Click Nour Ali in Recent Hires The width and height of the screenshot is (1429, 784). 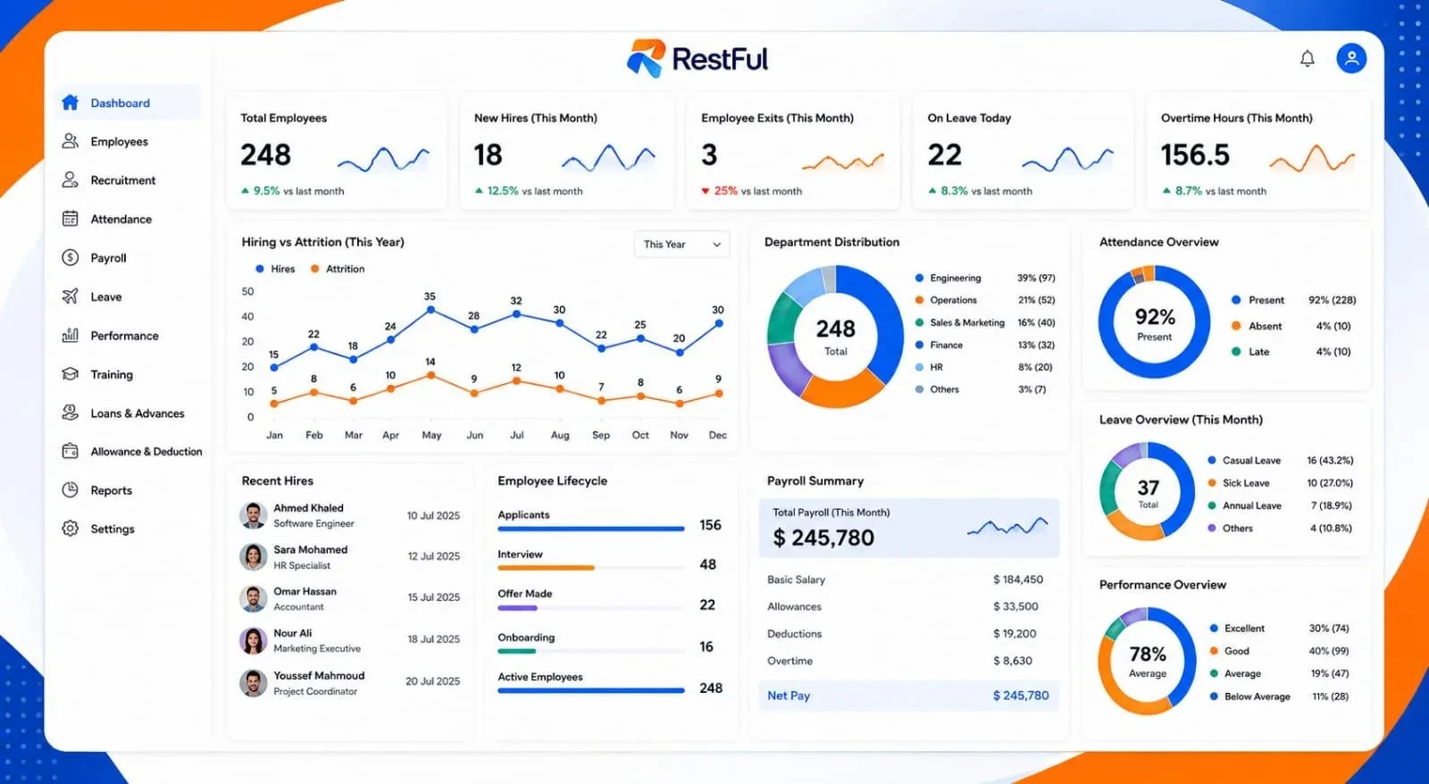point(292,633)
